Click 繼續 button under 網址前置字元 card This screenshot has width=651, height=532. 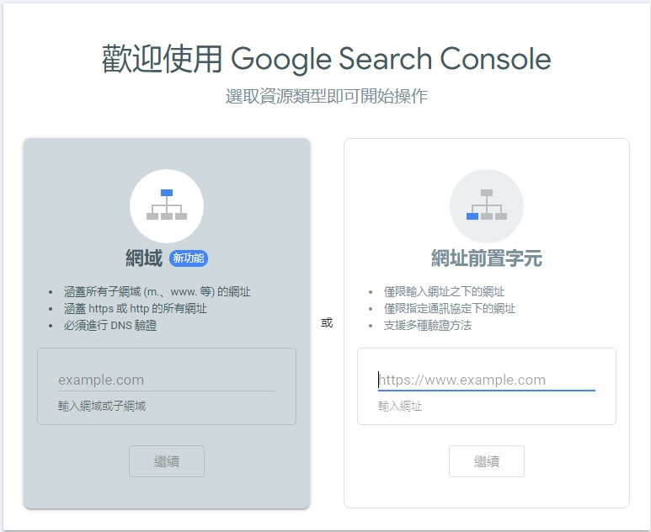click(x=487, y=461)
